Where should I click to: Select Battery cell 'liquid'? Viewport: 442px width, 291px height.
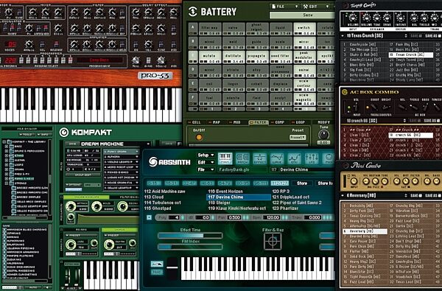pos(281,29)
